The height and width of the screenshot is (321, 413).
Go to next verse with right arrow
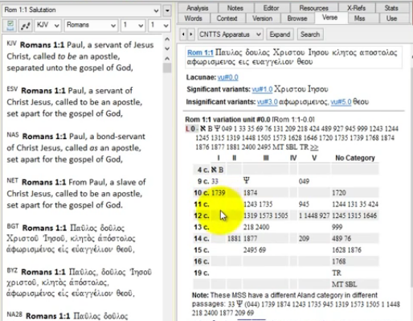tap(191, 35)
